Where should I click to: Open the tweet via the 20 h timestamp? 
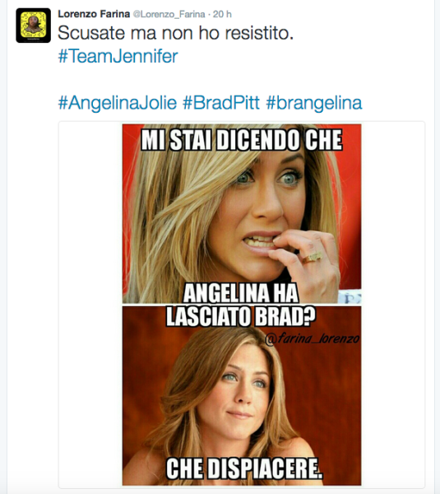pyautogui.click(x=222, y=14)
